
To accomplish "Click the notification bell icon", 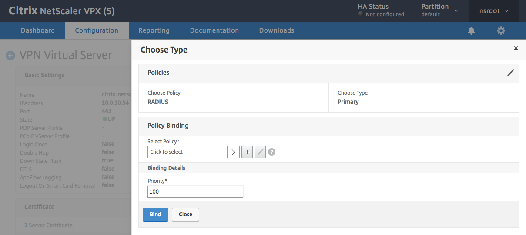I will (x=471, y=30).
